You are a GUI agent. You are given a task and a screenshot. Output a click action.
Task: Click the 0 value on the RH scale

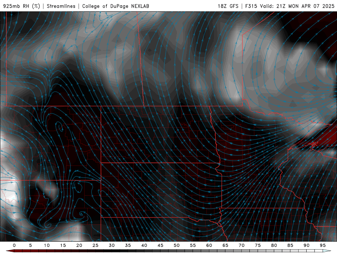coord(14,245)
